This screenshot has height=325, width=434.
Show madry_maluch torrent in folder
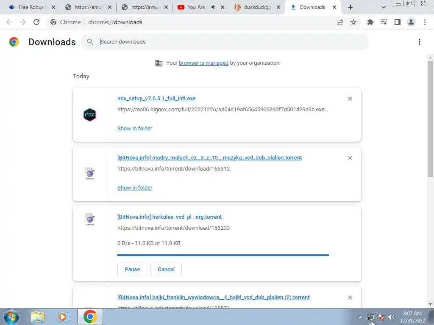[135, 187]
